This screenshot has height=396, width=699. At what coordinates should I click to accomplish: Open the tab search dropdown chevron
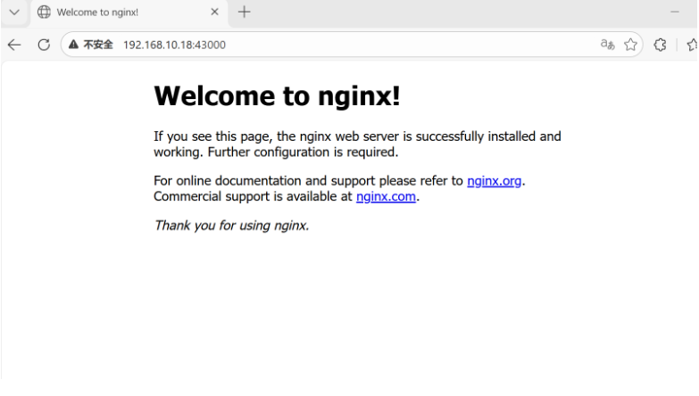(14, 12)
